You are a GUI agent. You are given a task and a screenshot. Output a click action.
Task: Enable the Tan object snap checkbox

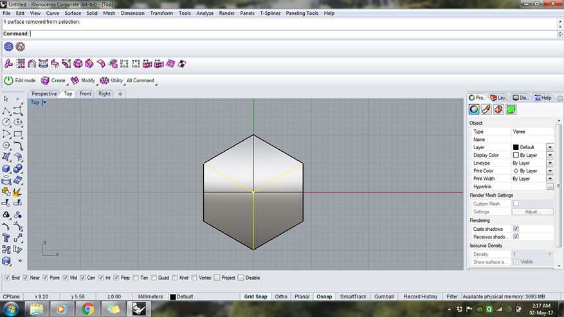[x=136, y=278]
